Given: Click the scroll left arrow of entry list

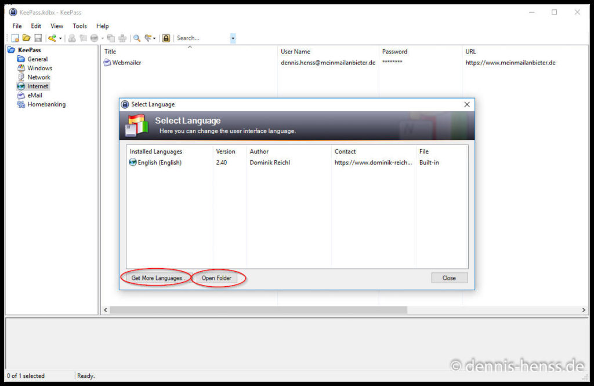Looking at the screenshot, I should [106, 310].
